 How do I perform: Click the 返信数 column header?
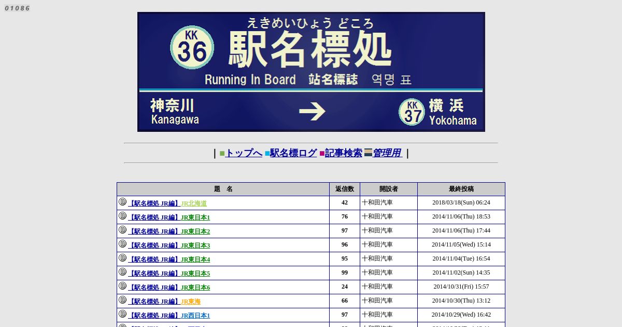(x=345, y=189)
